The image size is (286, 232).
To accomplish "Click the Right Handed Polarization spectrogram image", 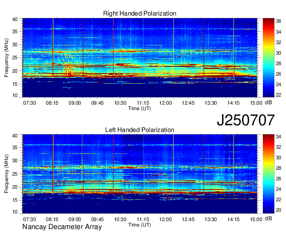I will pyautogui.click(x=140, y=58).
